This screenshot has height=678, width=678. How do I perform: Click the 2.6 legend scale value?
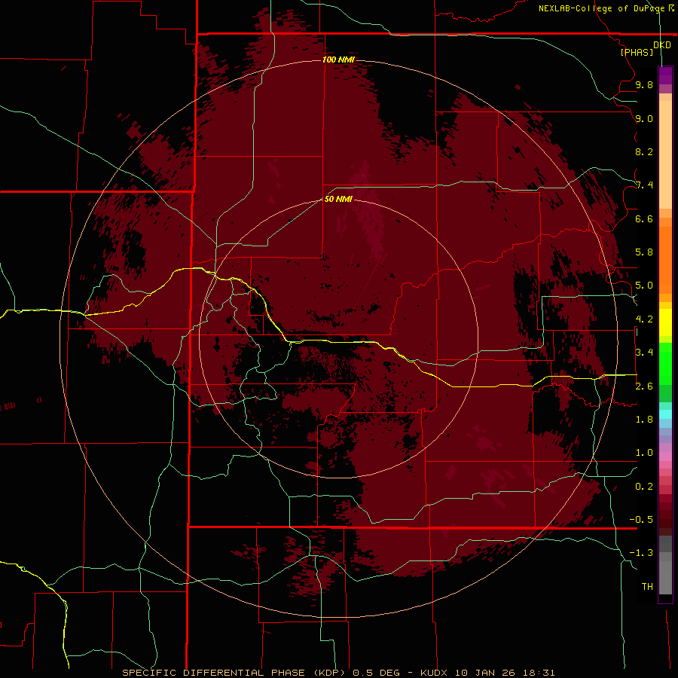pos(644,386)
